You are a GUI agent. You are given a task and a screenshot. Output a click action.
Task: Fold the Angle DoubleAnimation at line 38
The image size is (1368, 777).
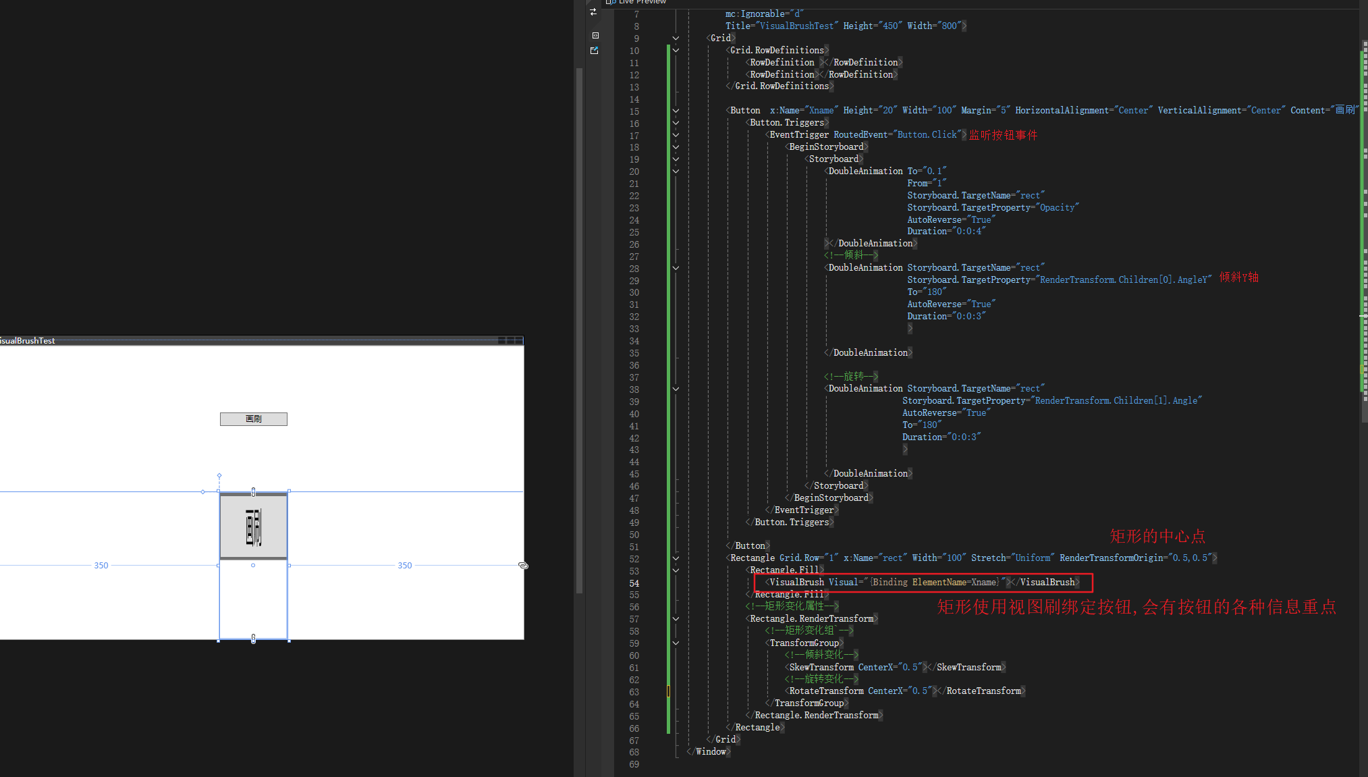pyautogui.click(x=676, y=388)
